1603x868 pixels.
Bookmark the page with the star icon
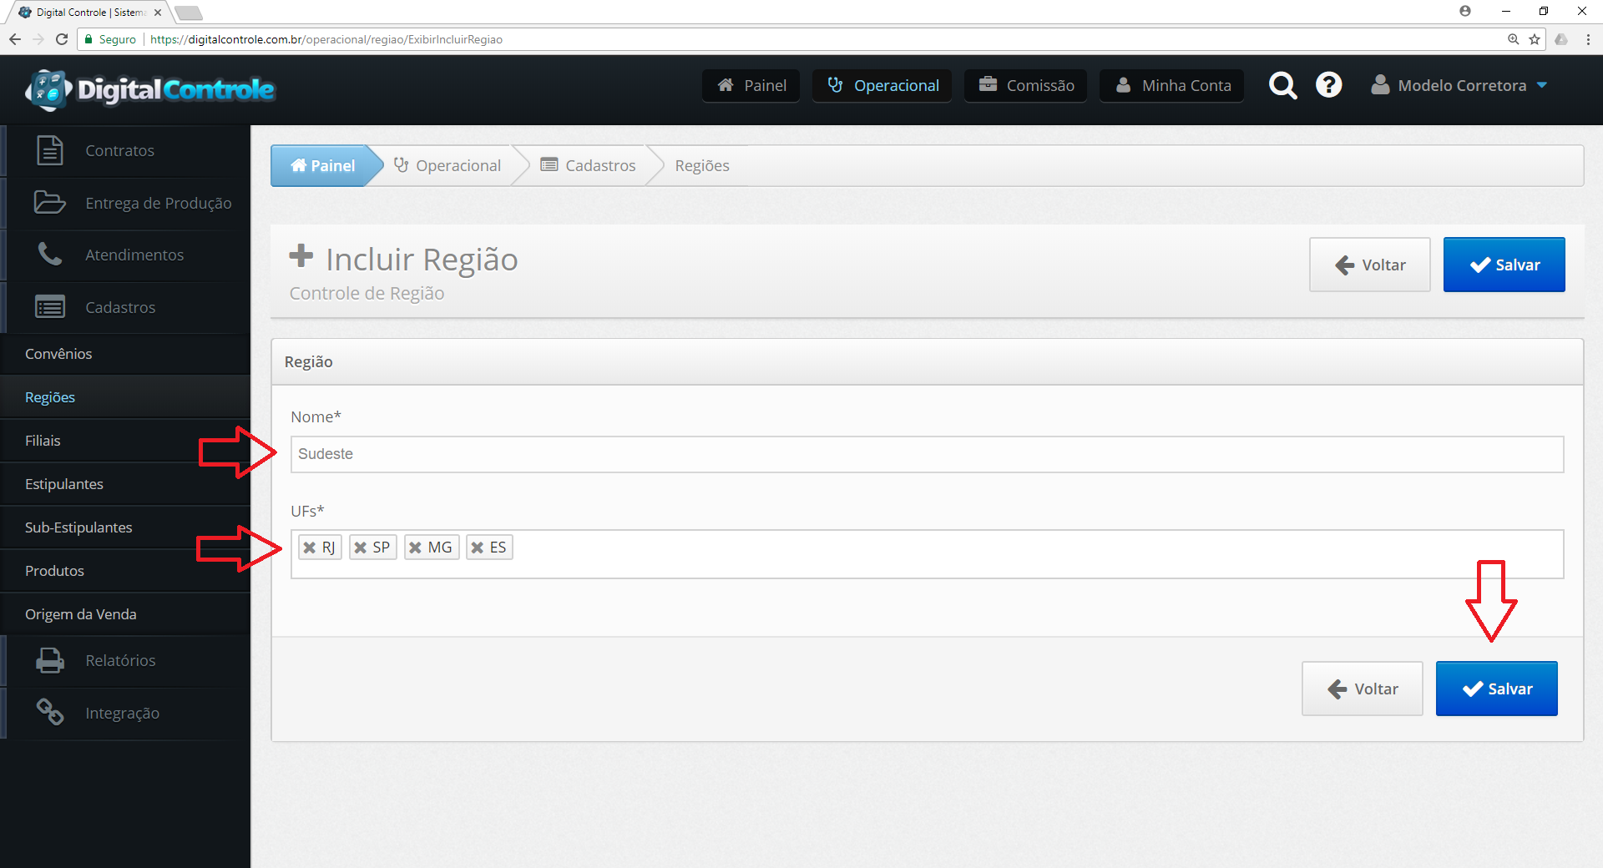(1535, 39)
